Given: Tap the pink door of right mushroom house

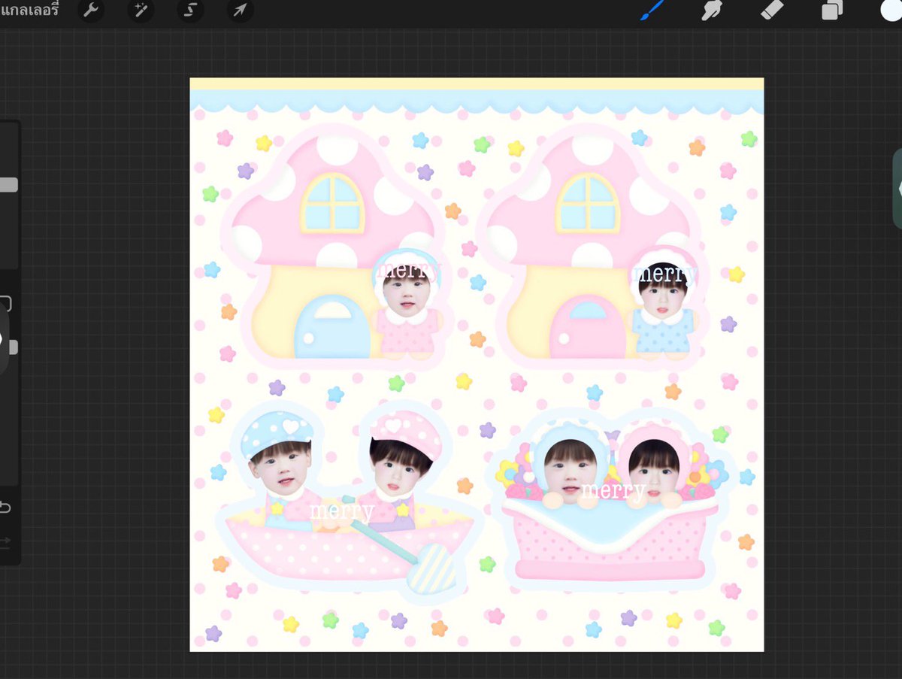Looking at the screenshot, I should 588,326.
